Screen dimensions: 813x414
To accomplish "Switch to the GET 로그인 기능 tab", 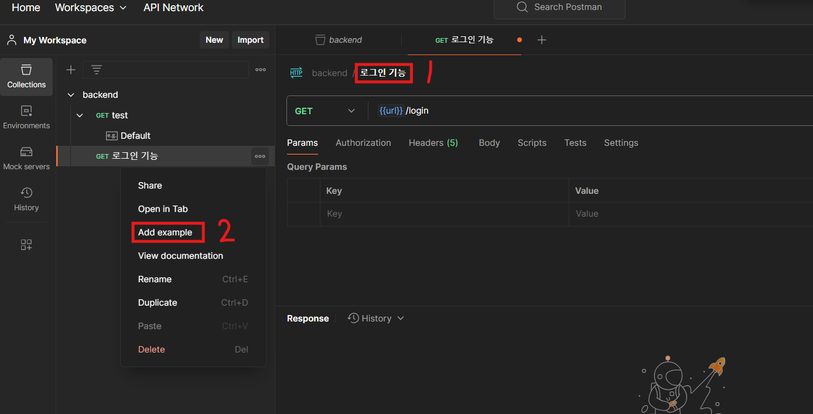I will [x=464, y=40].
